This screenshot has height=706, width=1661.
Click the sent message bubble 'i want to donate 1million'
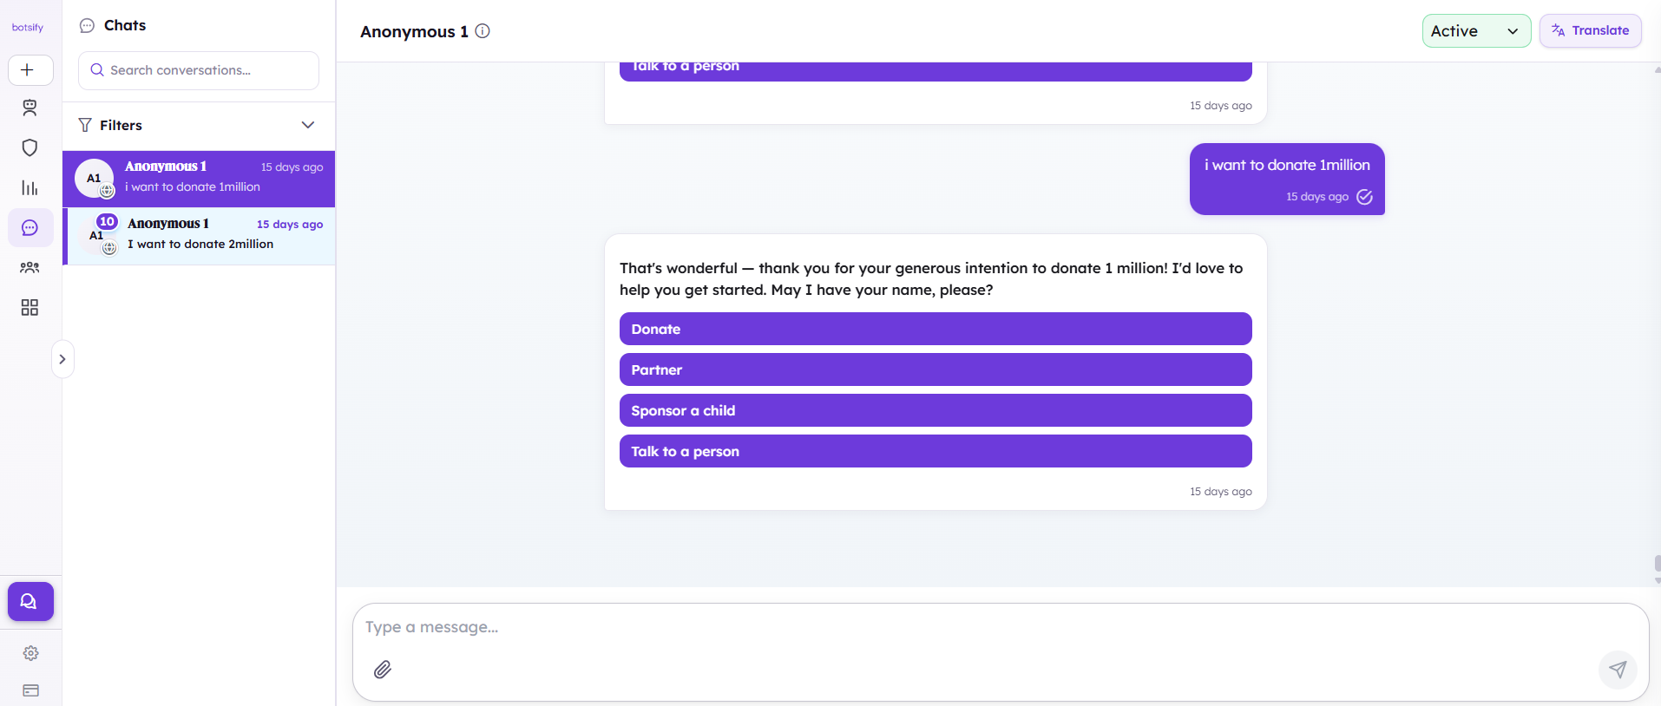click(1287, 179)
